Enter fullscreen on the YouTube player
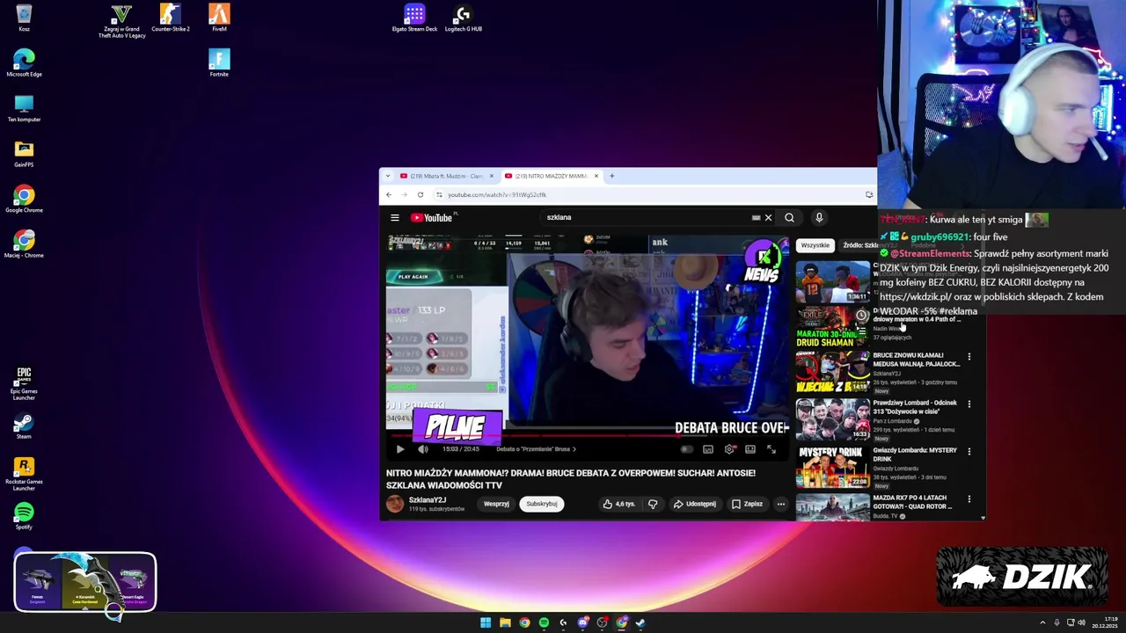 771,449
